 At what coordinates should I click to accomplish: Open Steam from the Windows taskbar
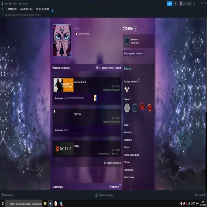click(50, 204)
